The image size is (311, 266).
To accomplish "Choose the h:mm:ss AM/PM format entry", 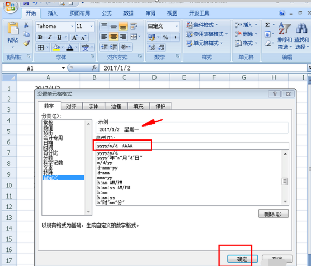I will coord(114,188).
